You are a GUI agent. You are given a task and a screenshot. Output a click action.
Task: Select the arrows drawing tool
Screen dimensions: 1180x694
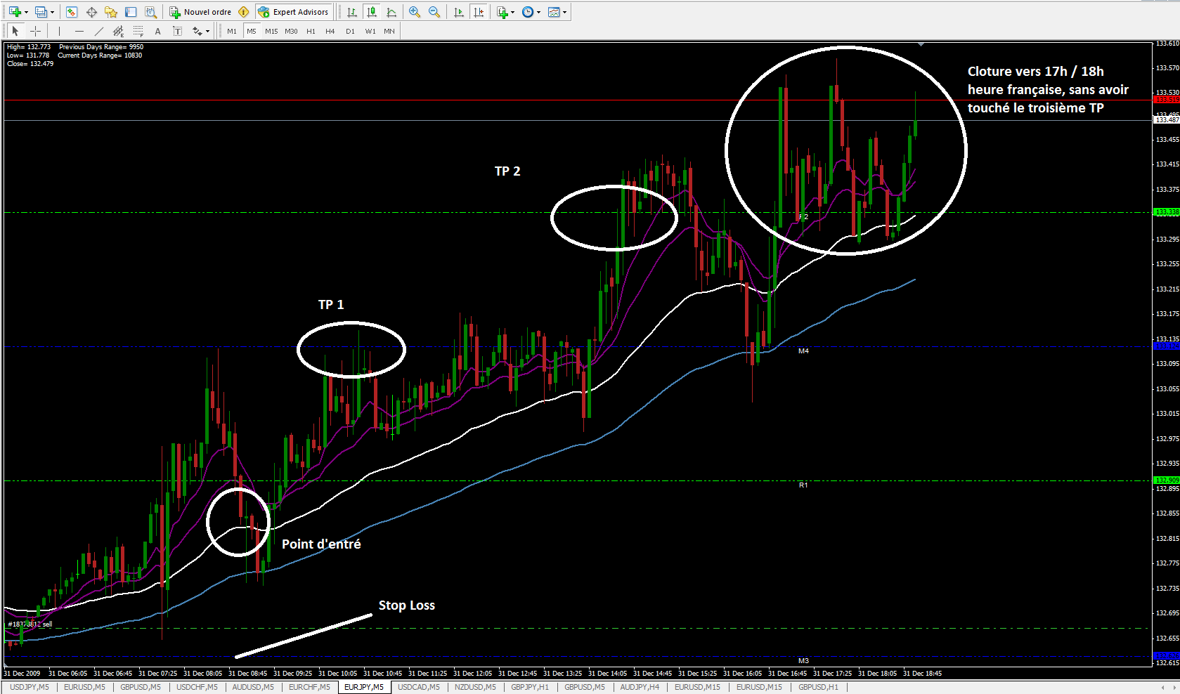point(197,31)
